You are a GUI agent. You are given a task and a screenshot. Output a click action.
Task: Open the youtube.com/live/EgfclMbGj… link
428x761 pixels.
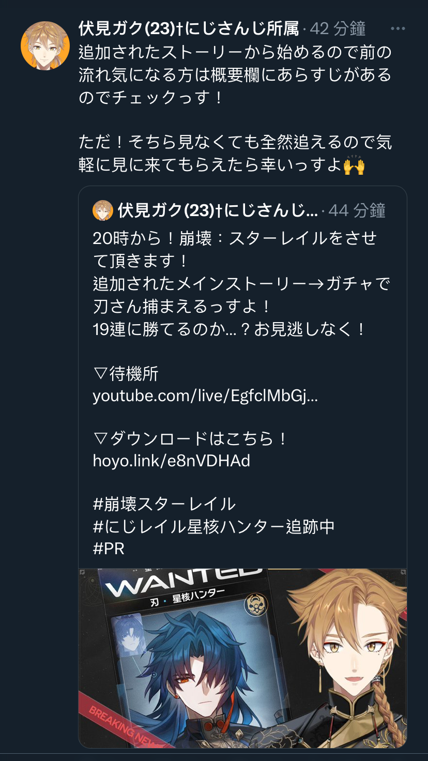pyautogui.click(x=205, y=396)
